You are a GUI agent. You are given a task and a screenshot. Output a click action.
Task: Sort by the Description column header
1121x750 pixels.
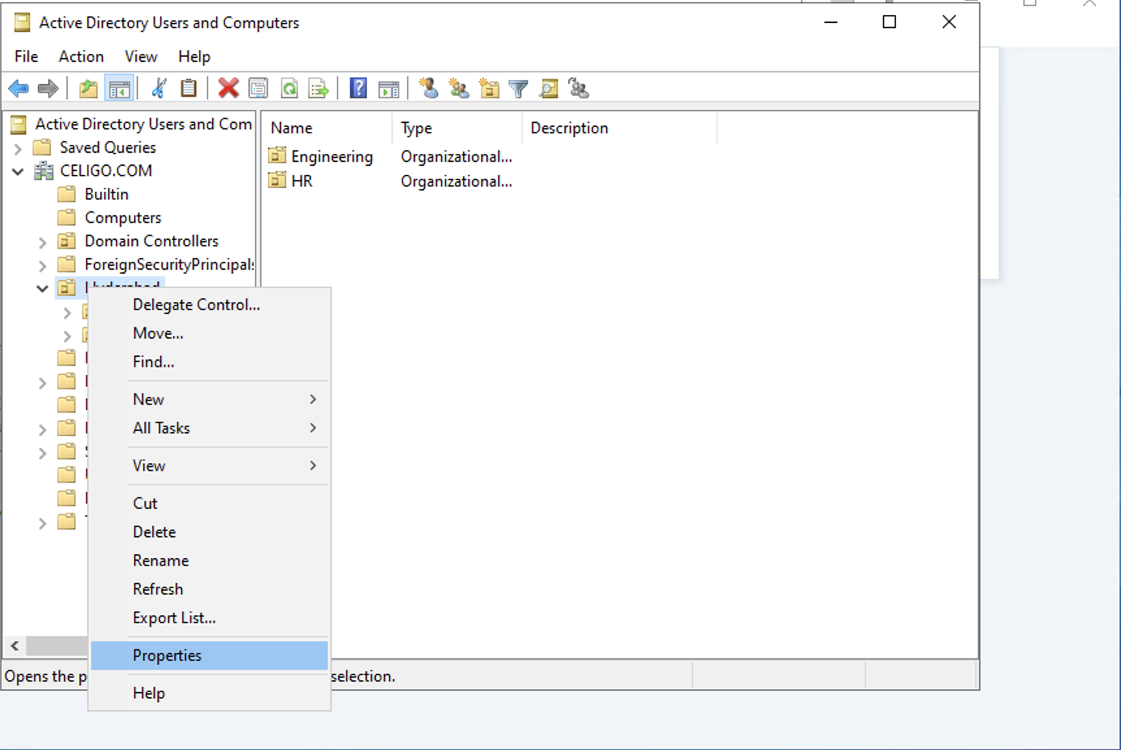[620, 128]
